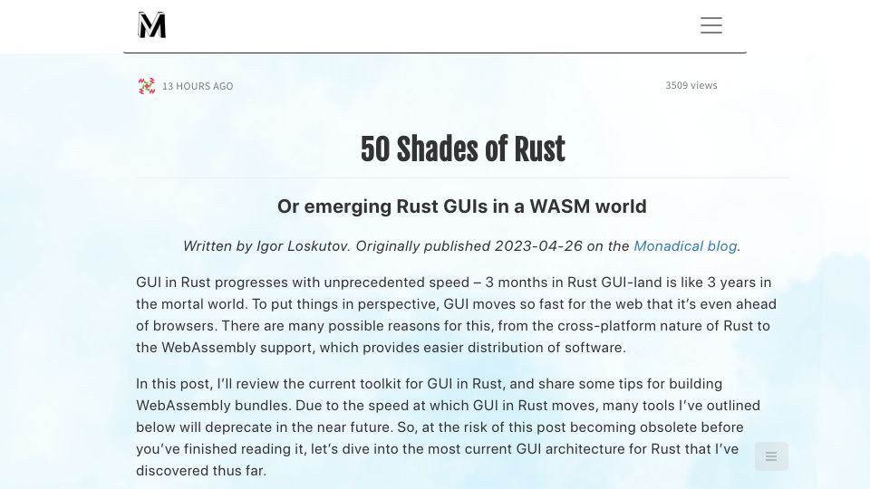
Task: Click the author avatar icon
Action: click(x=147, y=86)
